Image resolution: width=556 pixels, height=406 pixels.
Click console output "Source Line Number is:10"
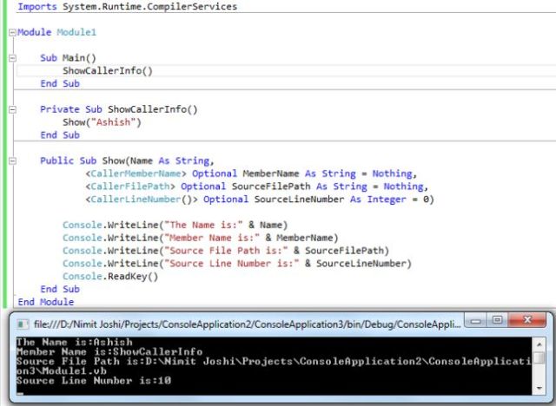coord(94,381)
